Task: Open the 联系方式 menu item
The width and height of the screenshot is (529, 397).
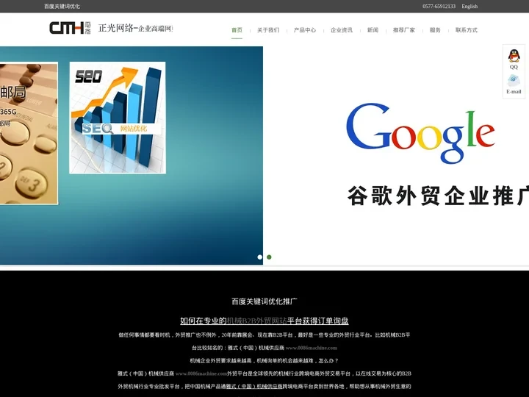Action: [x=467, y=30]
